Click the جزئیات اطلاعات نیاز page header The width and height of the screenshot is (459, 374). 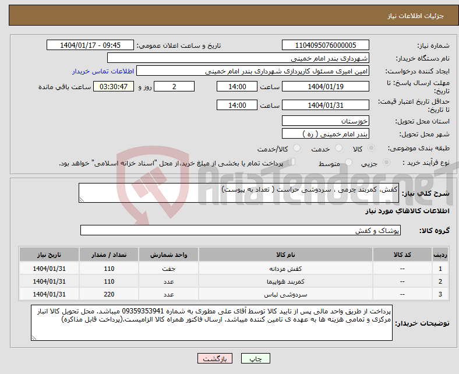pyautogui.click(x=415, y=16)
